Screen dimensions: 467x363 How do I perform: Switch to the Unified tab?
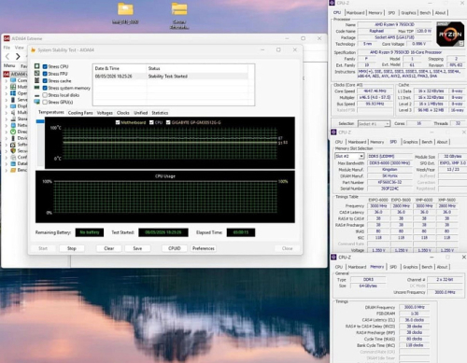(140, 113)
